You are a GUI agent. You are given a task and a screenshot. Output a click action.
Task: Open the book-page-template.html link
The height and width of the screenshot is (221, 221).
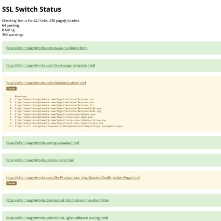click(51, 65)
